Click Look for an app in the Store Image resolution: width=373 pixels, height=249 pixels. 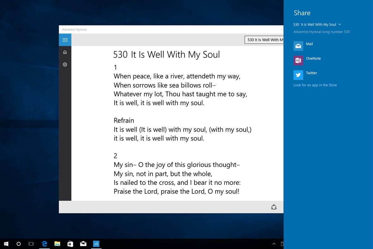pyautogui.click(x=315, y=85)
